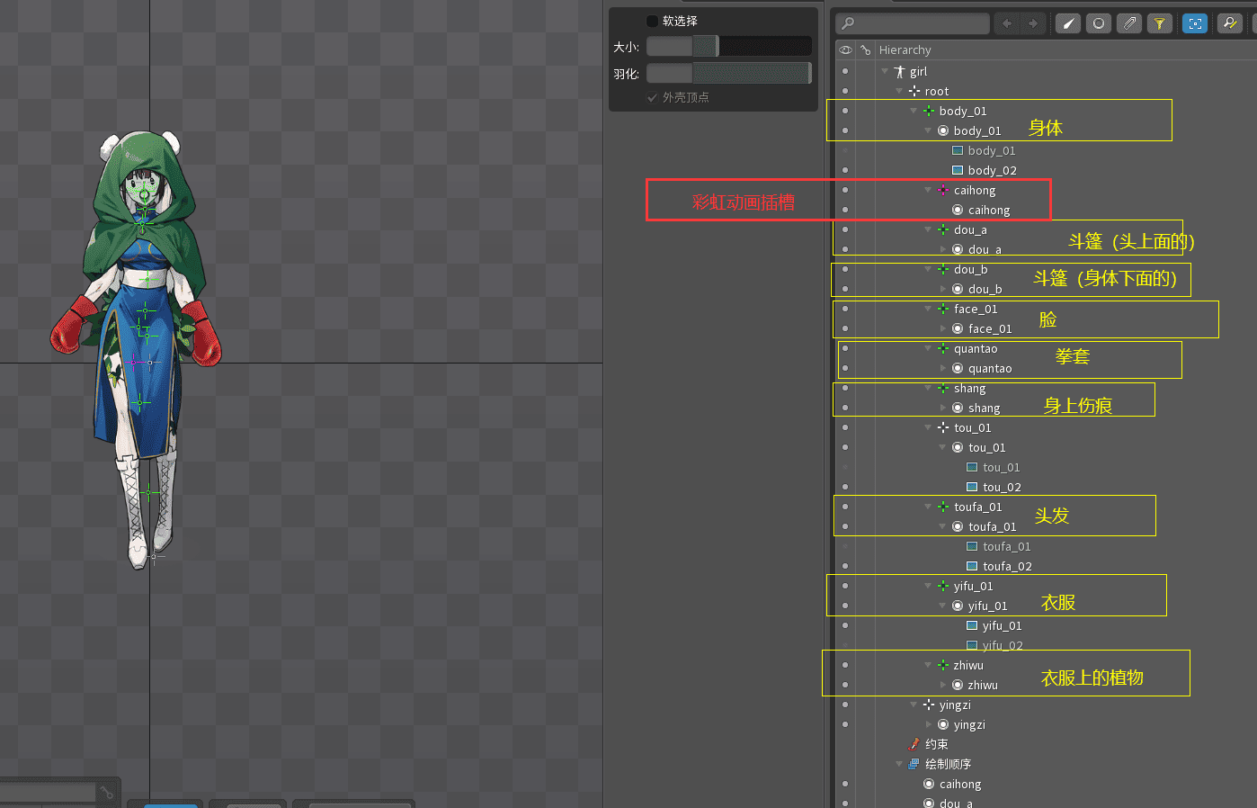Click the back arrow in hierarchy toolbar
1257x808 pixels.
[x=1006, y=23]
